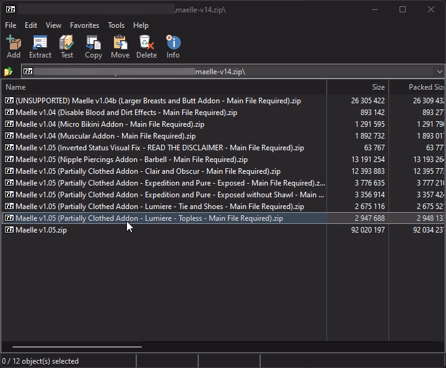Open the File menu
Screen dimensions: 446x368
11,25
